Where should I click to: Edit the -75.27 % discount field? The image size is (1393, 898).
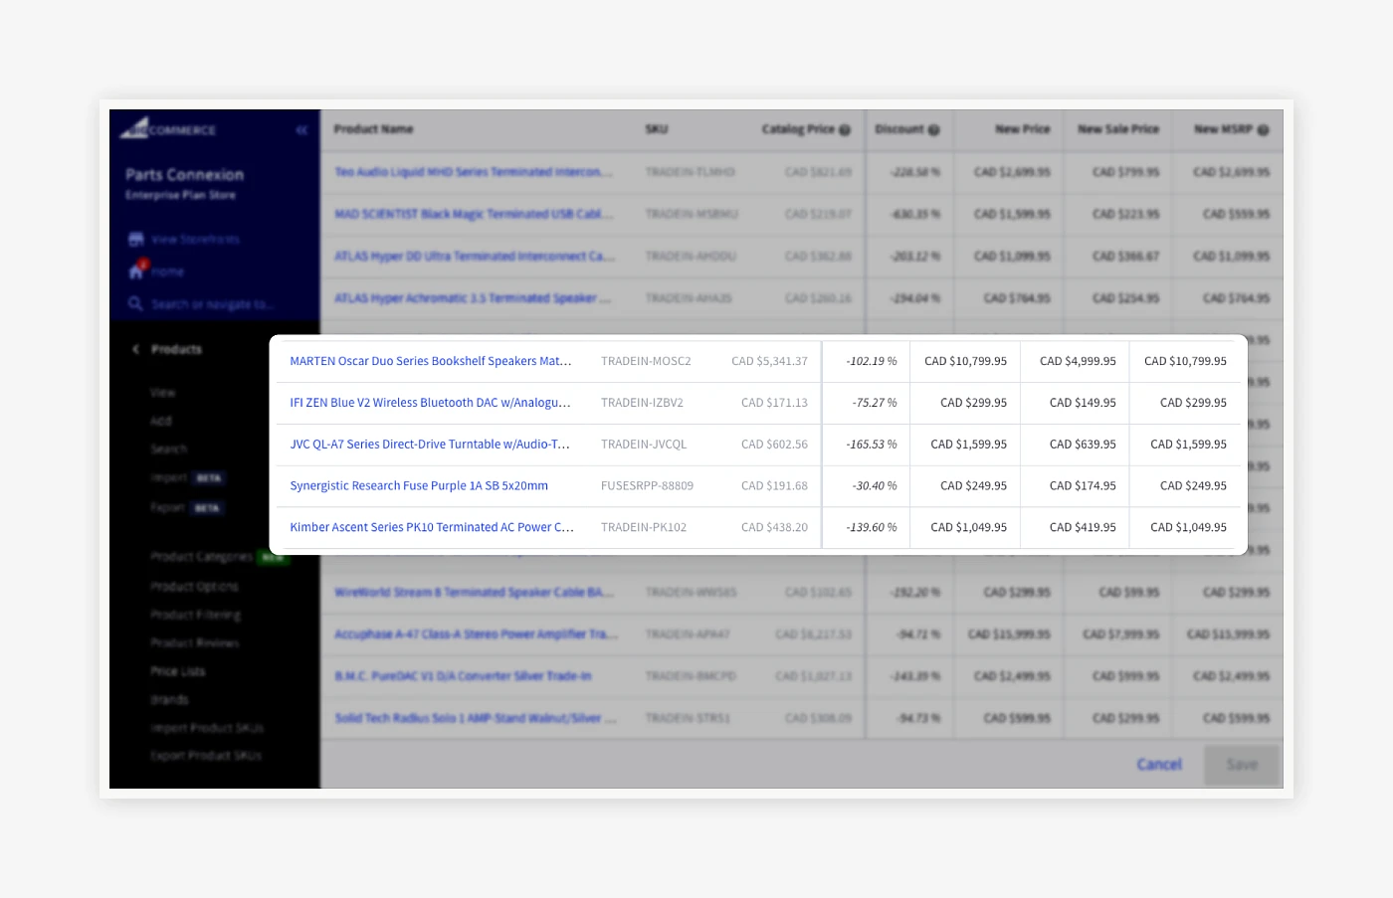(x=867, y=403)
